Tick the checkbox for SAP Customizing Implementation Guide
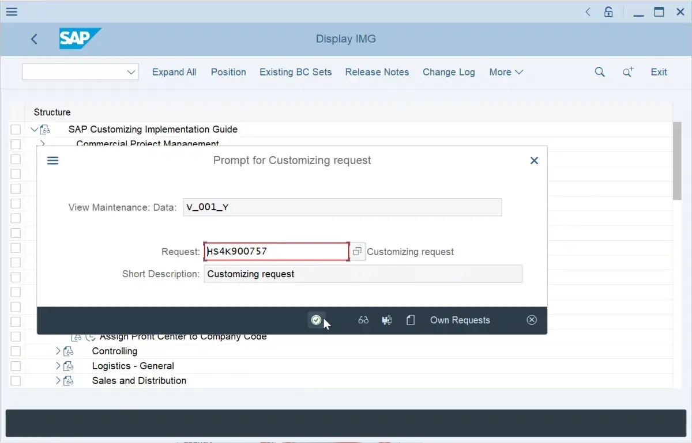The height and width of the screenshot is (443, 692). [x=16, y=130]
